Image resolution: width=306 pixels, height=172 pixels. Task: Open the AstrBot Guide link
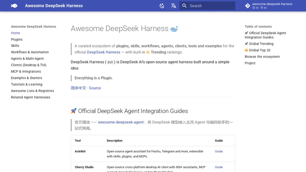pos(219,151)
